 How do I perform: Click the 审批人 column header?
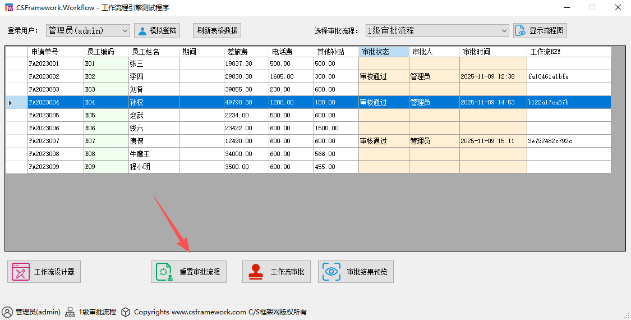pos(434,52)
